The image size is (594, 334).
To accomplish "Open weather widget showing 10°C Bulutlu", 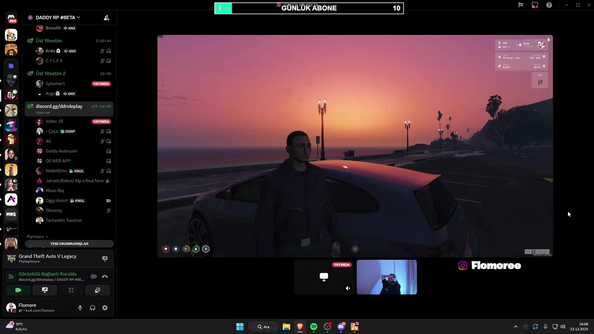I will pos(17,327).
